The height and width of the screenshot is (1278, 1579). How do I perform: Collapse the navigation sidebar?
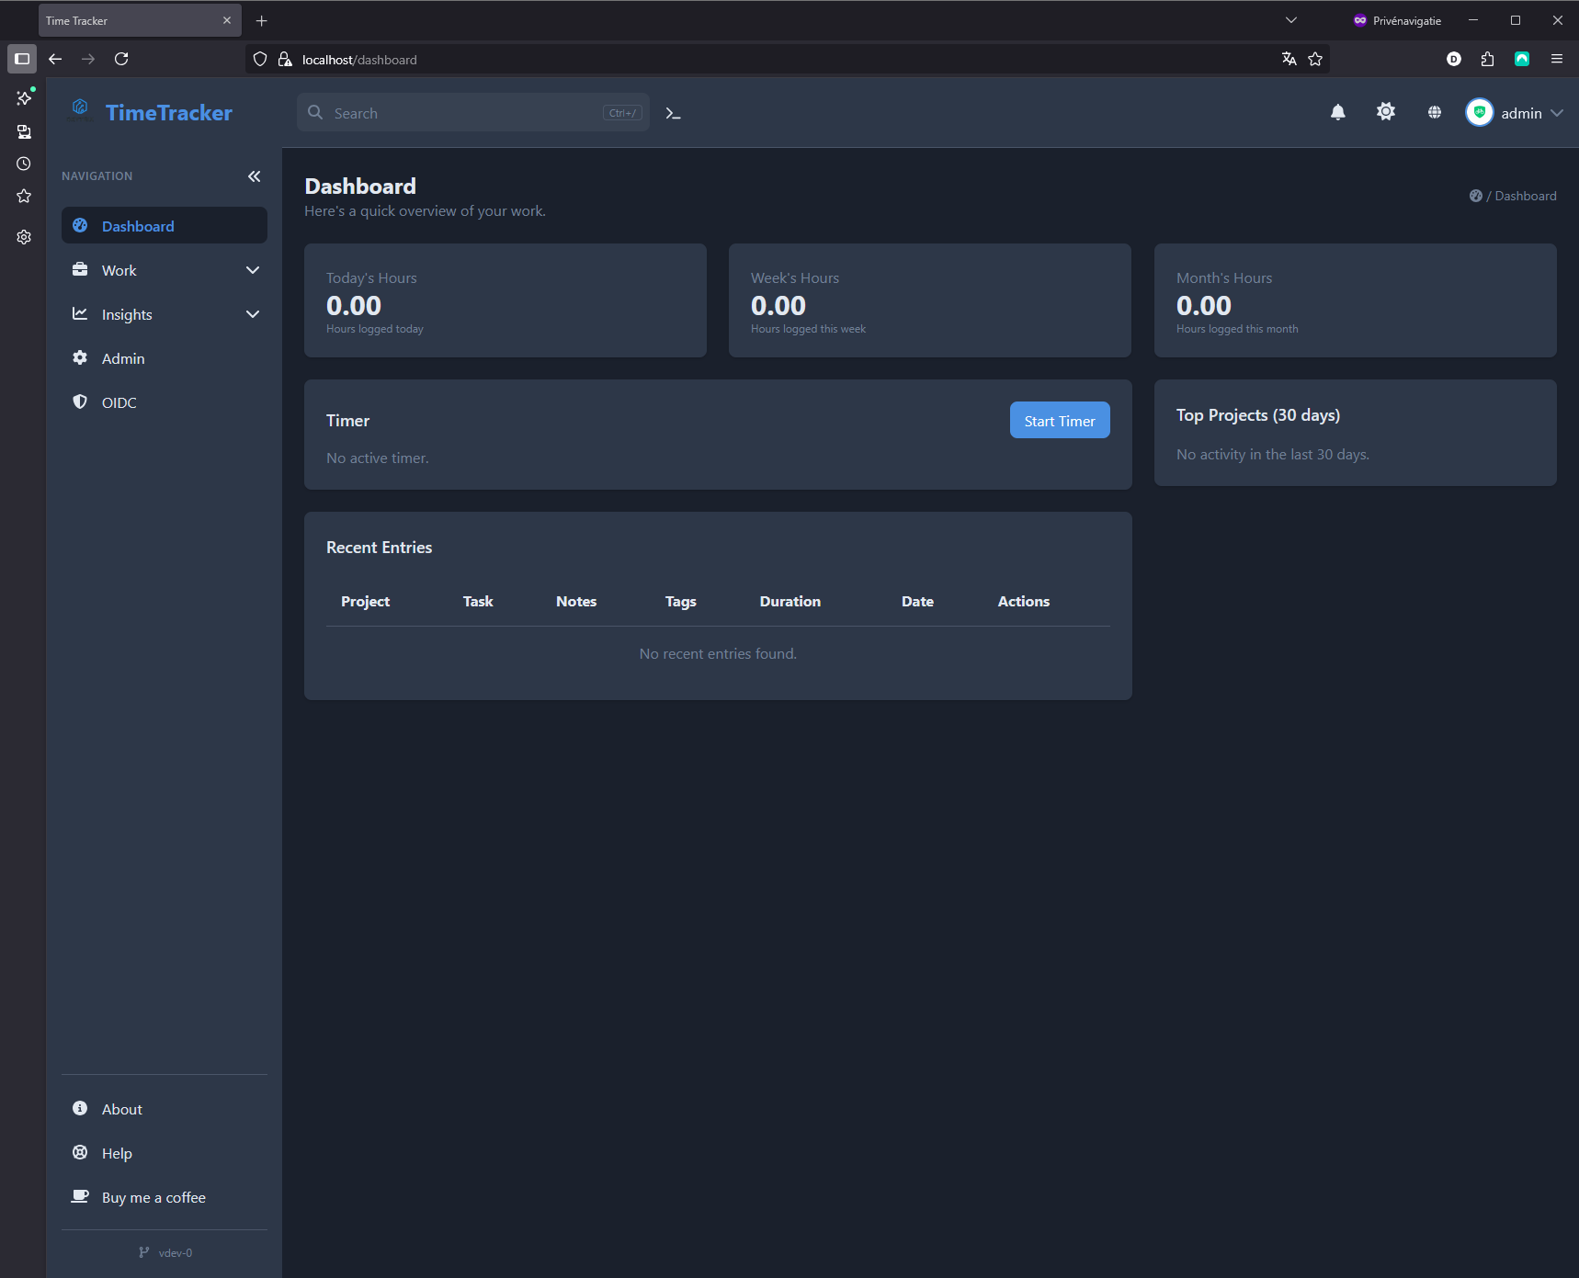(254, 176)
